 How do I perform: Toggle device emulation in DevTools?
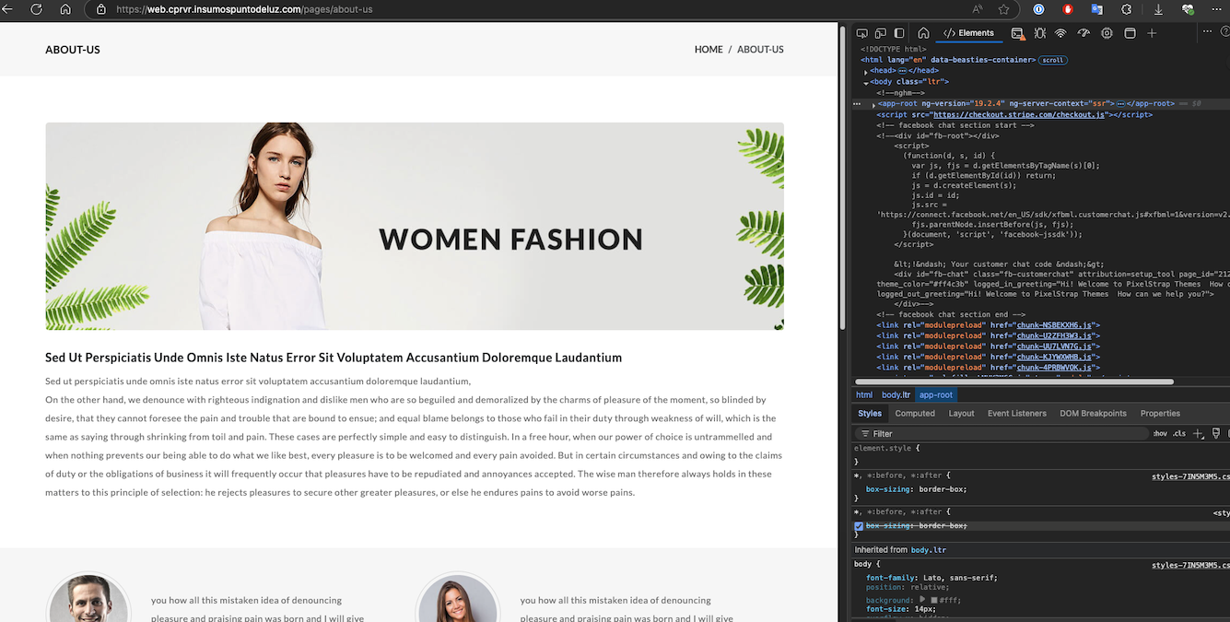coord(880,33)
